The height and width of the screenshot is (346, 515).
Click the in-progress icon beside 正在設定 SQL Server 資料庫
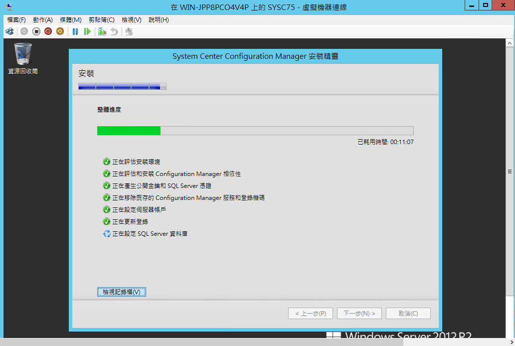106,234
